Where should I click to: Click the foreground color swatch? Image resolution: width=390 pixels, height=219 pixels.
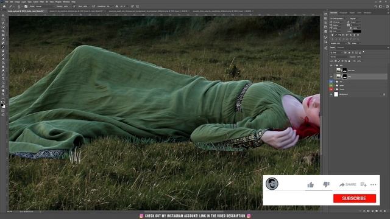click(2, 105)
